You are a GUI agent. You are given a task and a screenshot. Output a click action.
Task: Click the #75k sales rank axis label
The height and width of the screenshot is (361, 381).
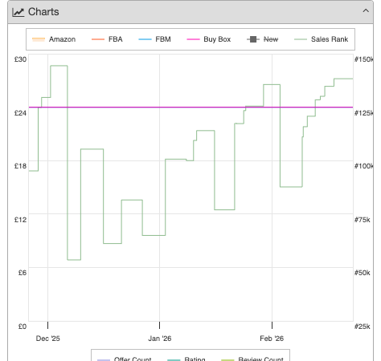pyautogui.click(x=362, y=220)
